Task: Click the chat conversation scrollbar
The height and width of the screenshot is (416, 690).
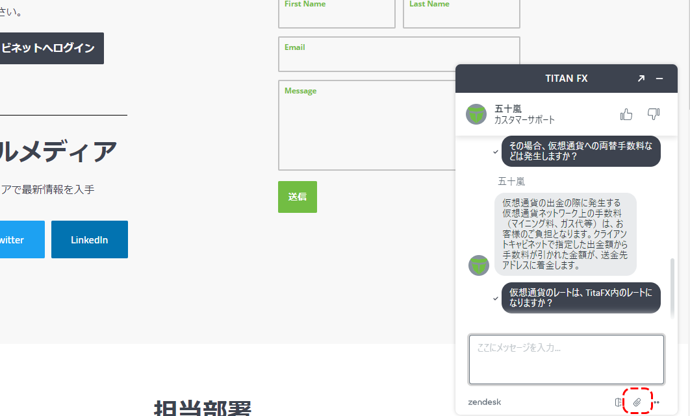Action: (672, 288)
